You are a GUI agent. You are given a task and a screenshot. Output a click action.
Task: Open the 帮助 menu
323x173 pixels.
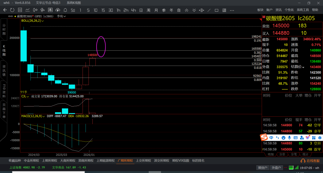[x=315, y=10]
